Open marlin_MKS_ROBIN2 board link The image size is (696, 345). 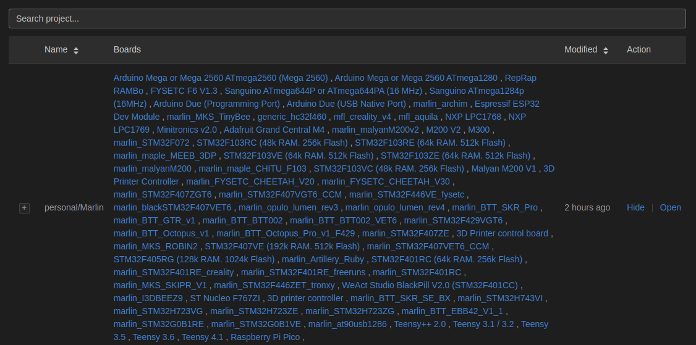tap(155, 246)
